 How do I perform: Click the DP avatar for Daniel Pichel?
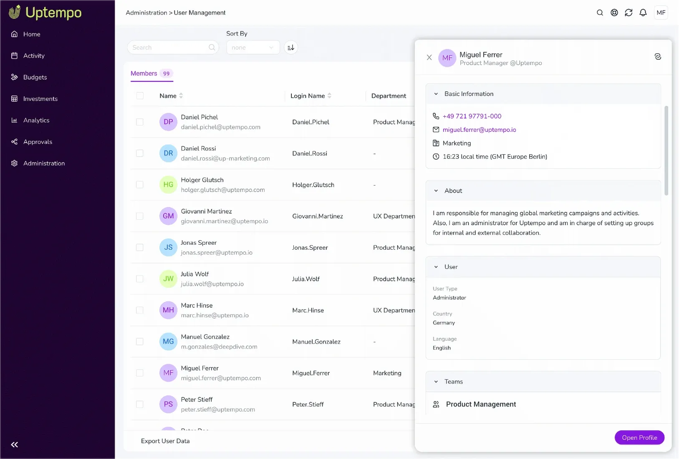coord(168,122)
